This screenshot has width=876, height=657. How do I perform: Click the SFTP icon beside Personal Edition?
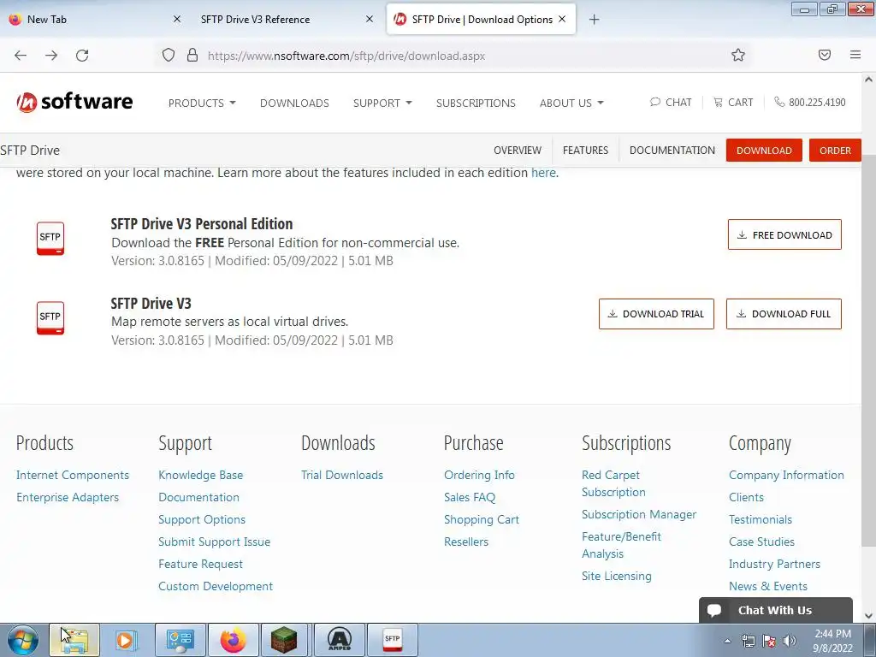point(50,239)
